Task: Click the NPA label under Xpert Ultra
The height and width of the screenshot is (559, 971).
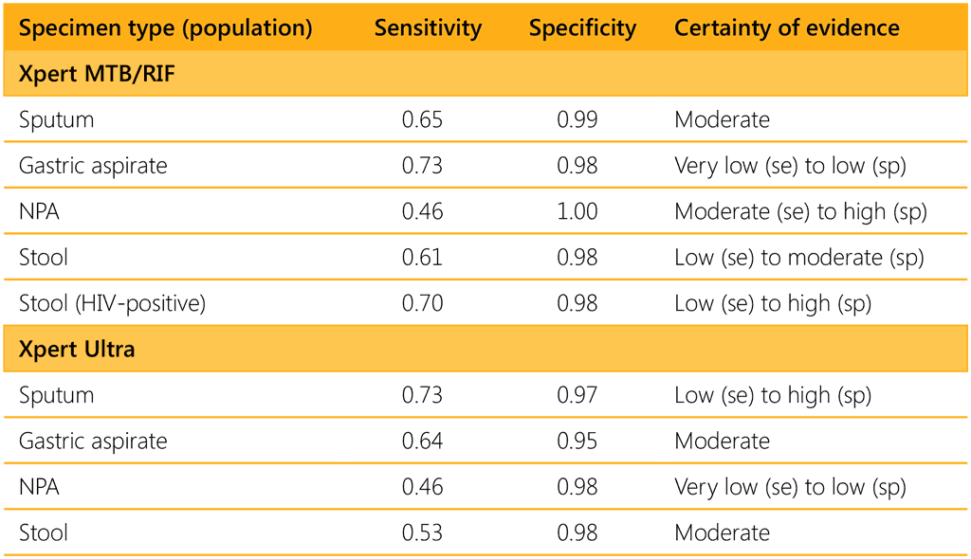Action: point(39,487)
